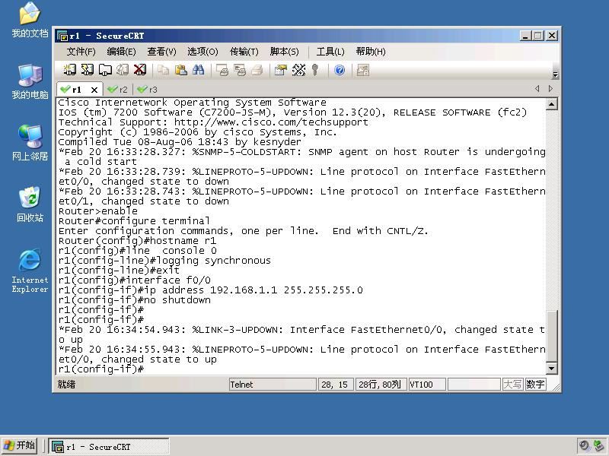Click the network system tray icon
609x456 pixels.
coord(598,445)
